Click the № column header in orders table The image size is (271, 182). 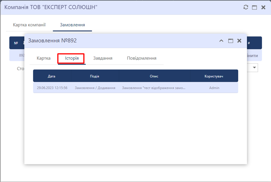[16, 43]
